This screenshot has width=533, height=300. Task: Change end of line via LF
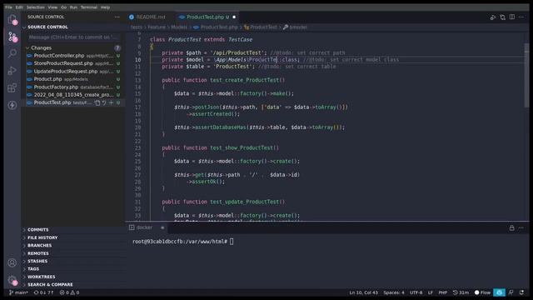pos(431,292)
